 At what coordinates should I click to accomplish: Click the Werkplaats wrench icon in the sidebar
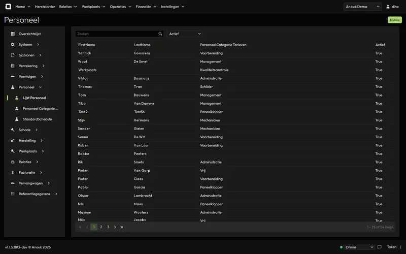pos(12,151)
